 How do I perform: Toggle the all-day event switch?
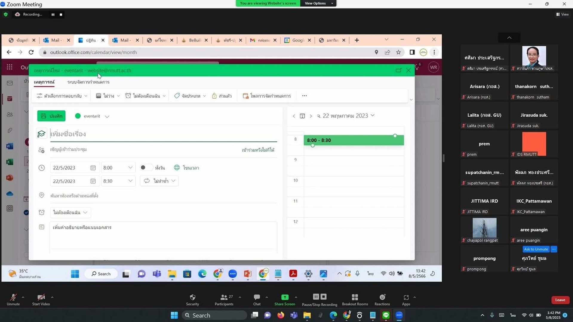tap(146, 168)
